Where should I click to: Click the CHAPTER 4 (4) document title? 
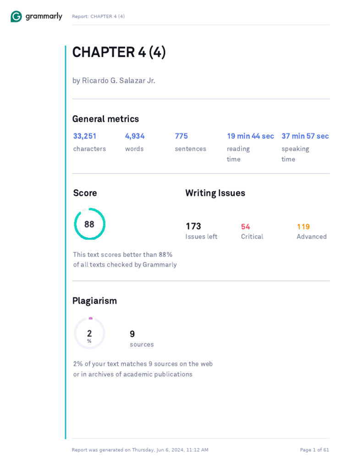pos(119,52)
